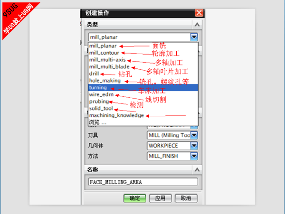Image resolution: width=285 pixels, height=214 pixels.
Task: Pick the drill operation type
Action: pyautogui.click(x=143, y=74)
